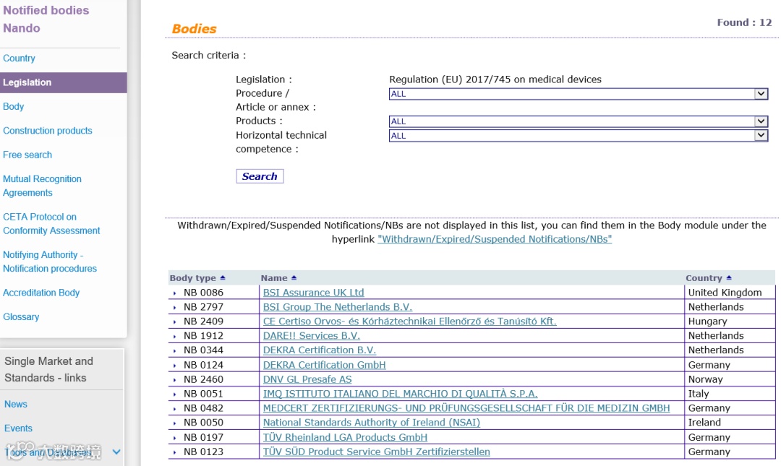
Task: Click the bullet arrow beside NB 0123
Action: tap(174, 452)
